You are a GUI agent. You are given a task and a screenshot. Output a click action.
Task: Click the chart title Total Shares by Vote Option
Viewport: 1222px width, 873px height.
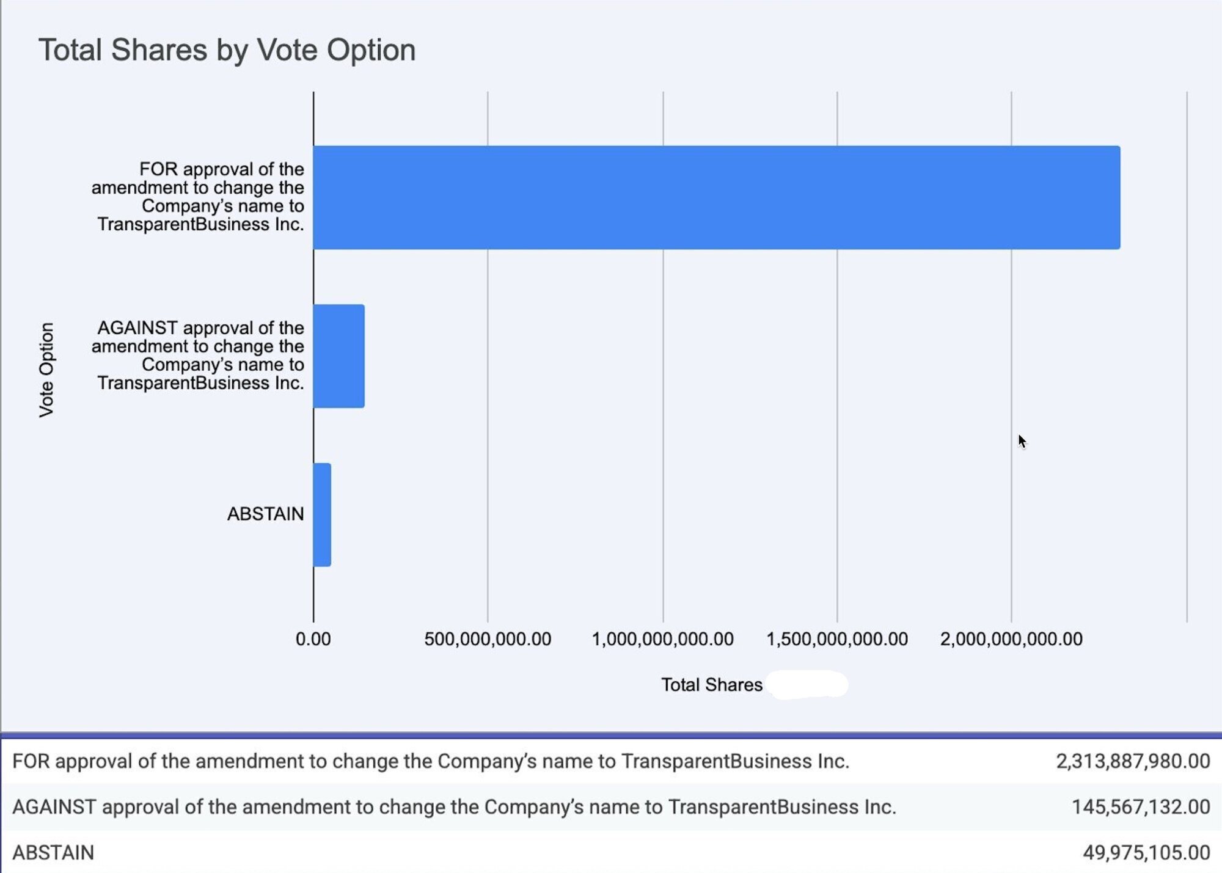click(x=227, y=50)
